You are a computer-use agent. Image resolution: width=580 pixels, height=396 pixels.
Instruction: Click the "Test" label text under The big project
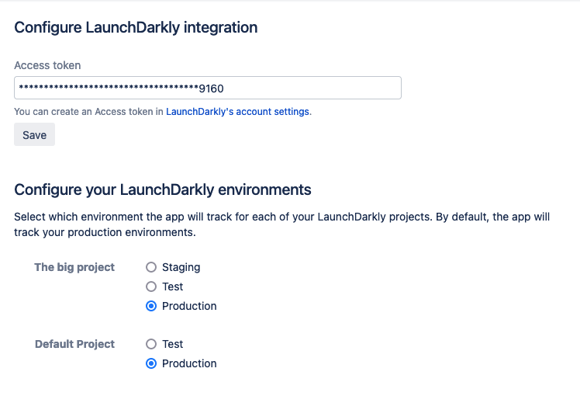tap(172, 287)
